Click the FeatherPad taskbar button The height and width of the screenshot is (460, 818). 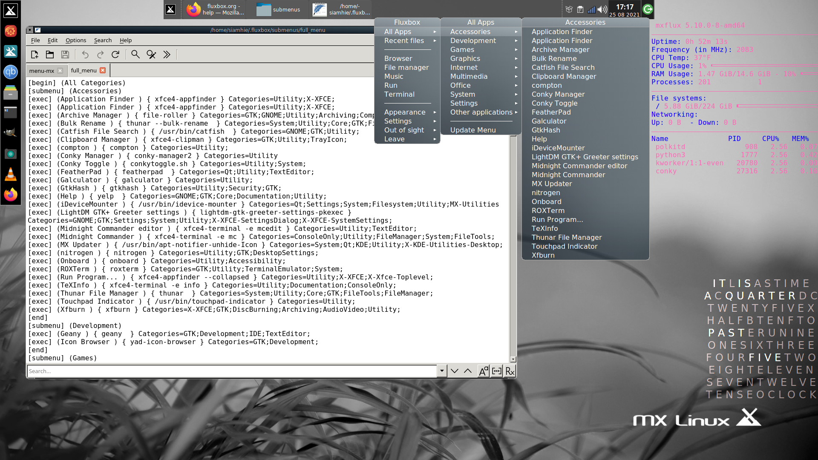(341, 9)
